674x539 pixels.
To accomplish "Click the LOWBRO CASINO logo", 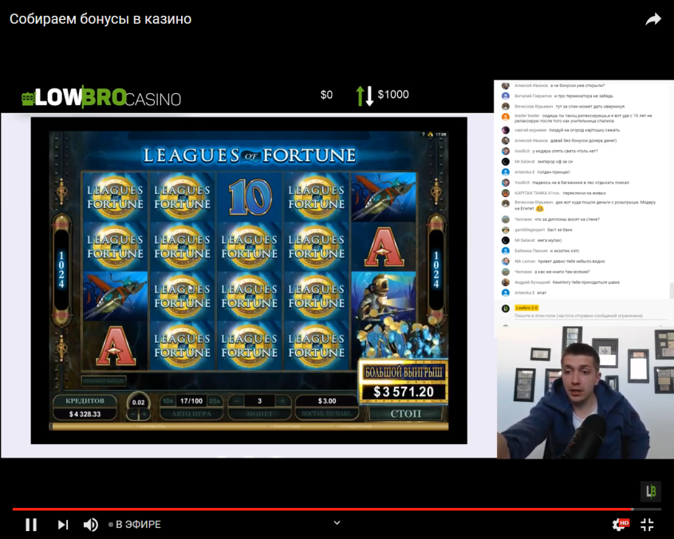I will click(101, 97).
